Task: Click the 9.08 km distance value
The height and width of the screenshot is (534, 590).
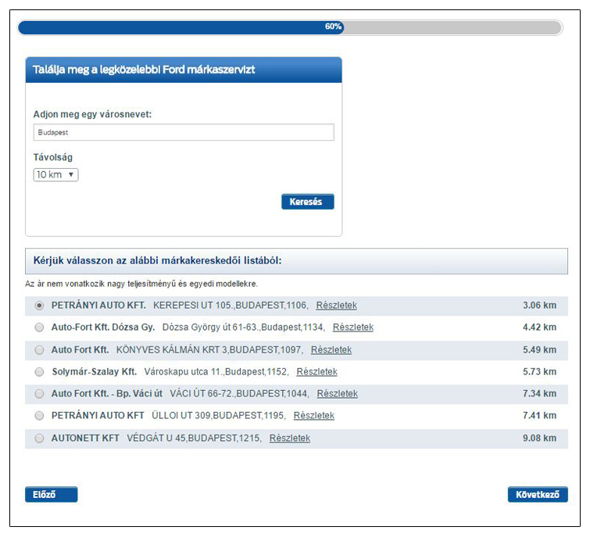Action: coord(539,438)
